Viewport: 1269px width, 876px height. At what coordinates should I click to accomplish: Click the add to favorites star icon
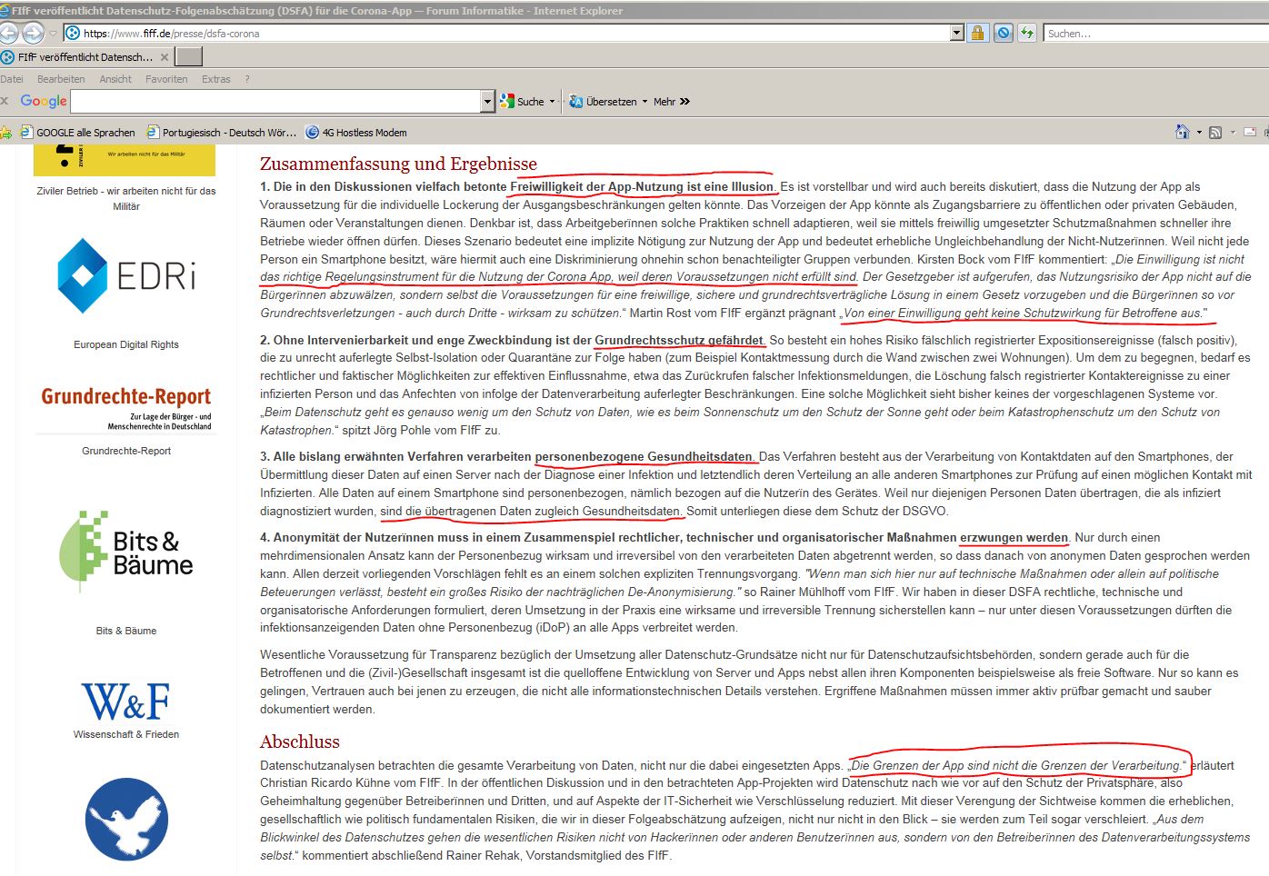(x=5, y=132)
